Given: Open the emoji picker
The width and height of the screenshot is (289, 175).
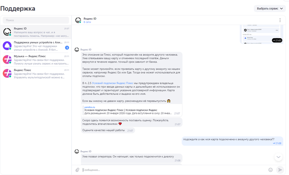Looking at the screenshot, I should (x=270, y=170).
